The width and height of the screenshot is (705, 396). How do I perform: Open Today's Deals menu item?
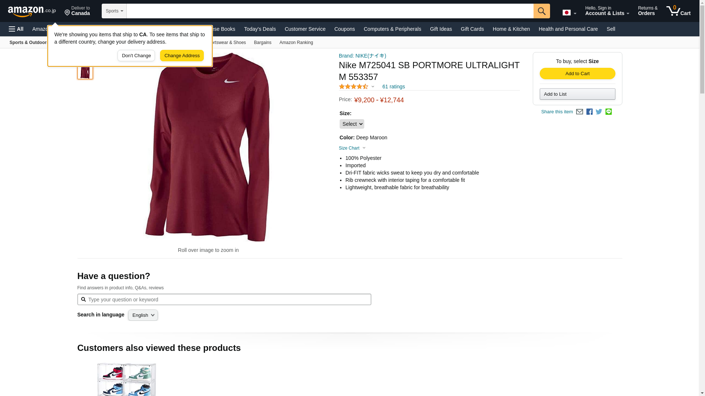[x=260, y=29]
